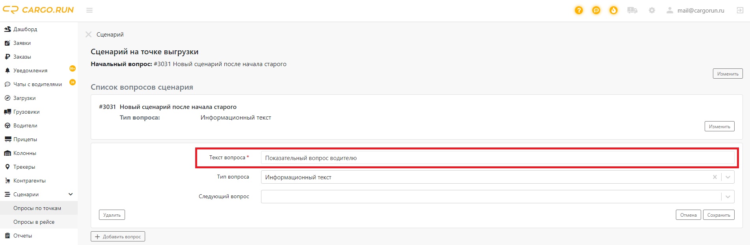Open the Тип вопроса dropdown
Viewport: 750px width, 245px height.
[x=727, y=177]
